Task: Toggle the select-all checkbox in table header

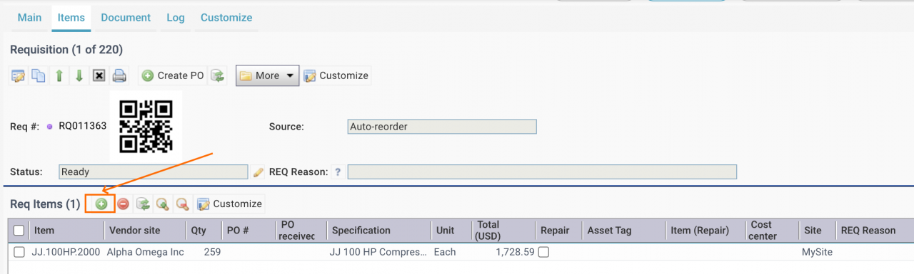Action: pyautogui.click(x=19, y=230)
